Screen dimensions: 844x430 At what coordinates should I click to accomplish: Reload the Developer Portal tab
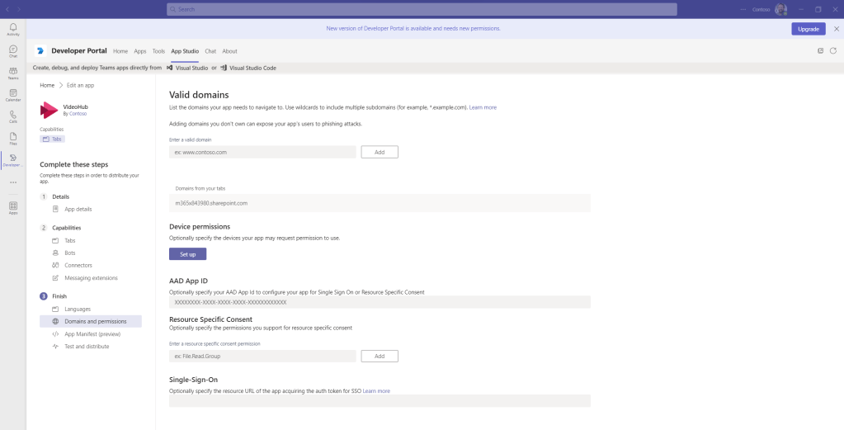pyautogui.click(x=832, y=51)
